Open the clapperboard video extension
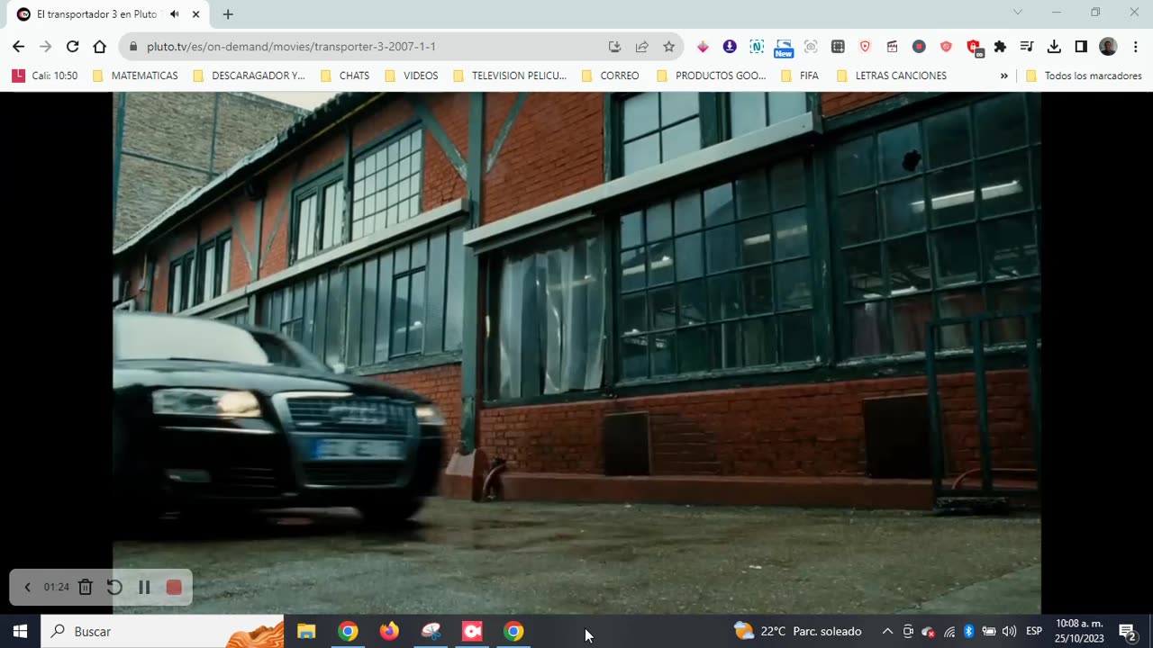This screenshot has height=648, width=1153. coord(892,47)
